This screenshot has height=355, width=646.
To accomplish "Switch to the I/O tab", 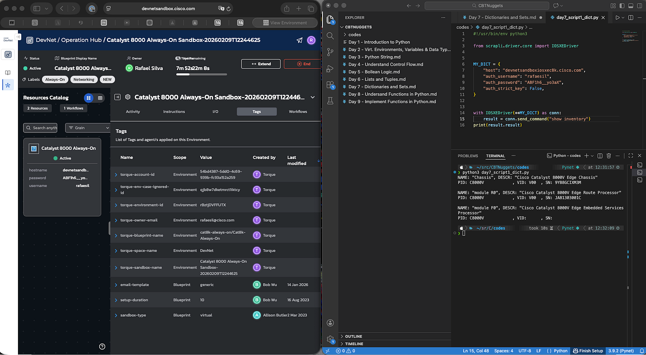I will tap(215, 112).
